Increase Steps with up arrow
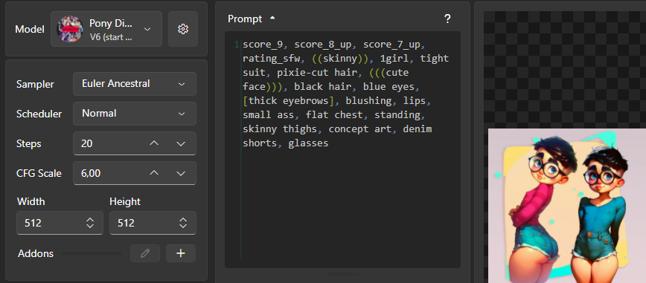The height and width of the screenshot is (283, 646). 154,143
